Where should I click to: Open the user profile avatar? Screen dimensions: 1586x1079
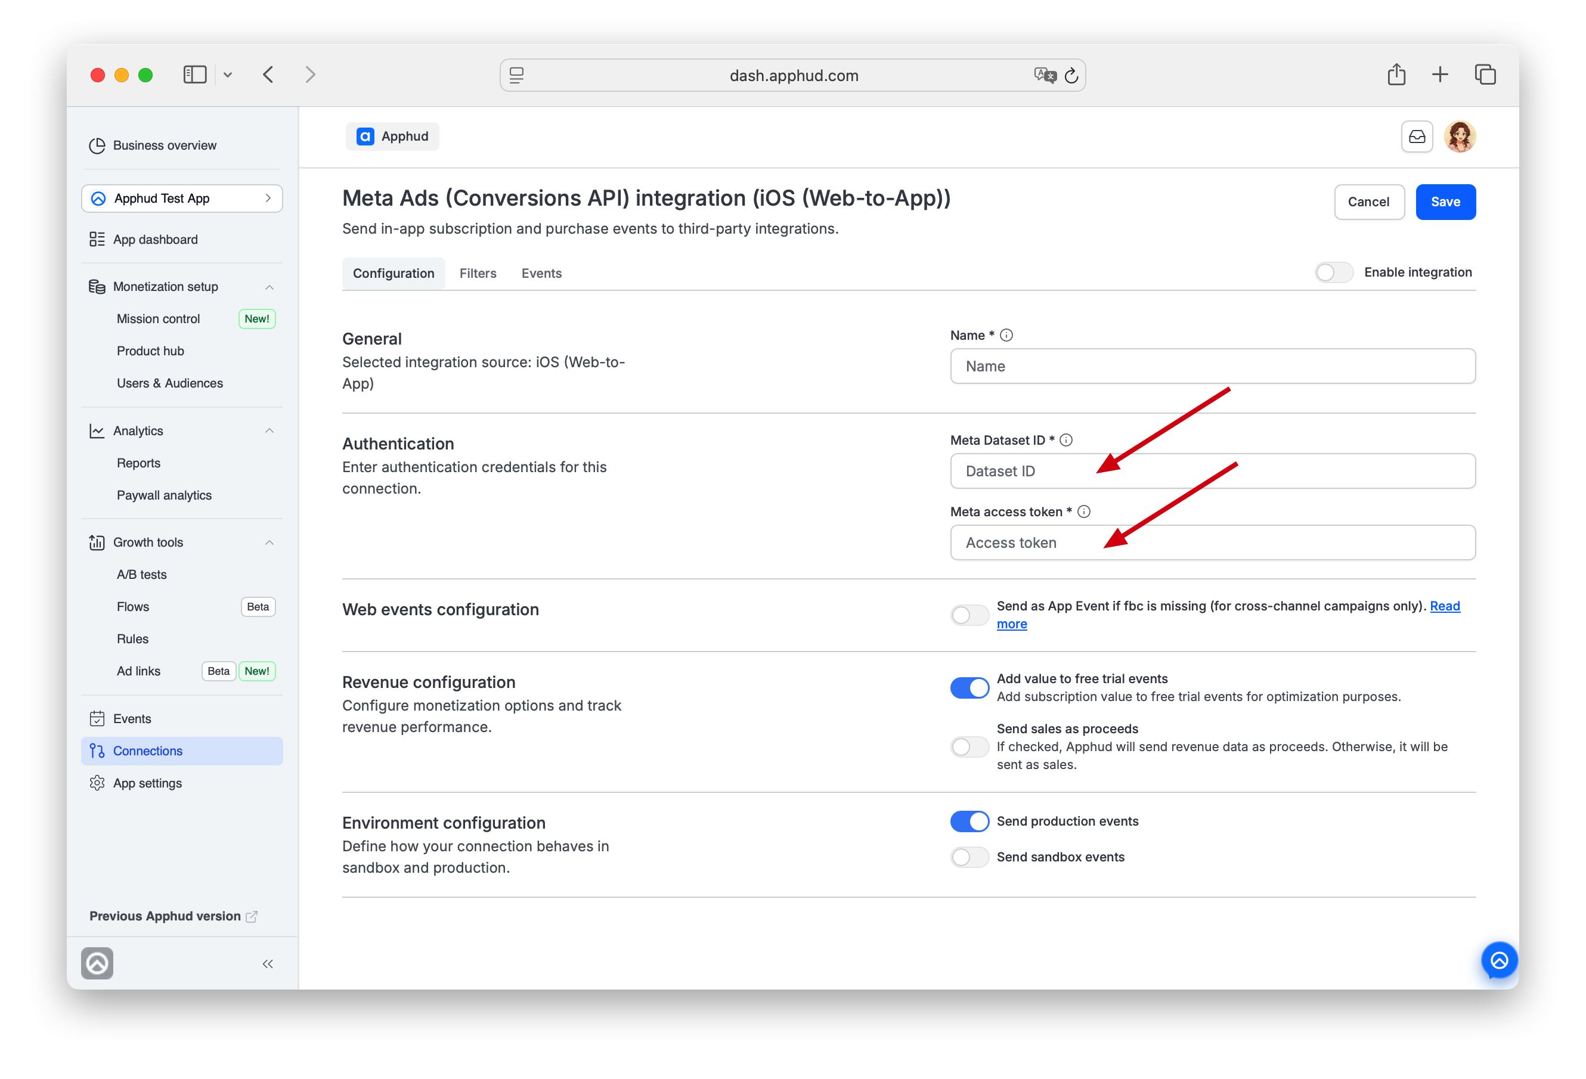click(1460, 137)
